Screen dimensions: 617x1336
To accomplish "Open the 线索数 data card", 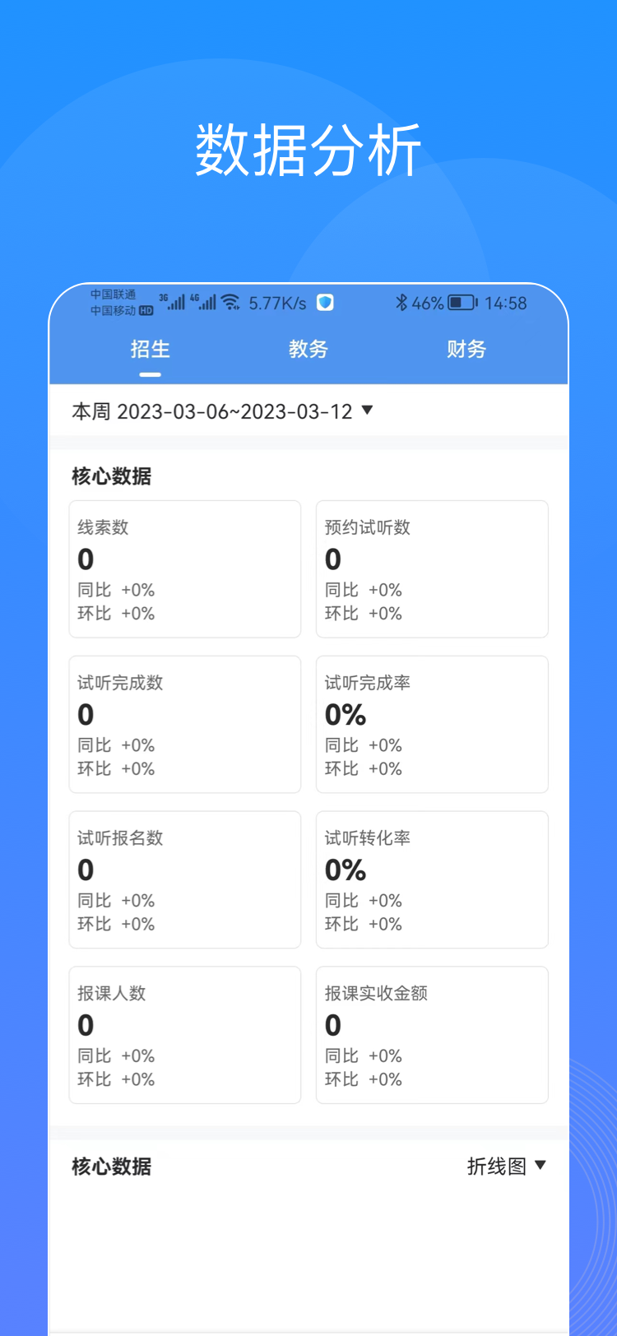I will coord(185,568).
